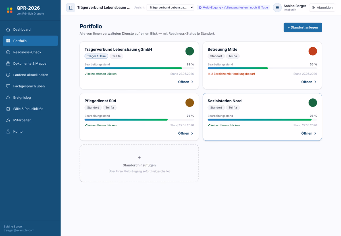Click the 76 % progress bar
This screenshot has height=236, width=341.
pyautogui.click(x=139, y=120)
